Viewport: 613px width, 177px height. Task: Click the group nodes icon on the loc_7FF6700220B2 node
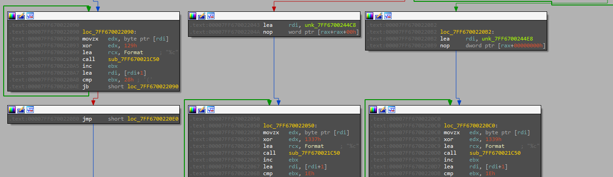point(388,16)
